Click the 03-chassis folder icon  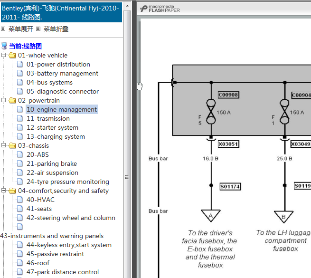[12, 145]
